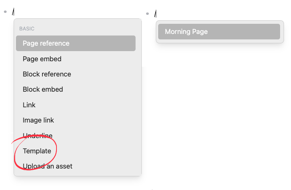Click the slash character in the right block
This screenshot has height=190, width=291.
click(155, 14)
